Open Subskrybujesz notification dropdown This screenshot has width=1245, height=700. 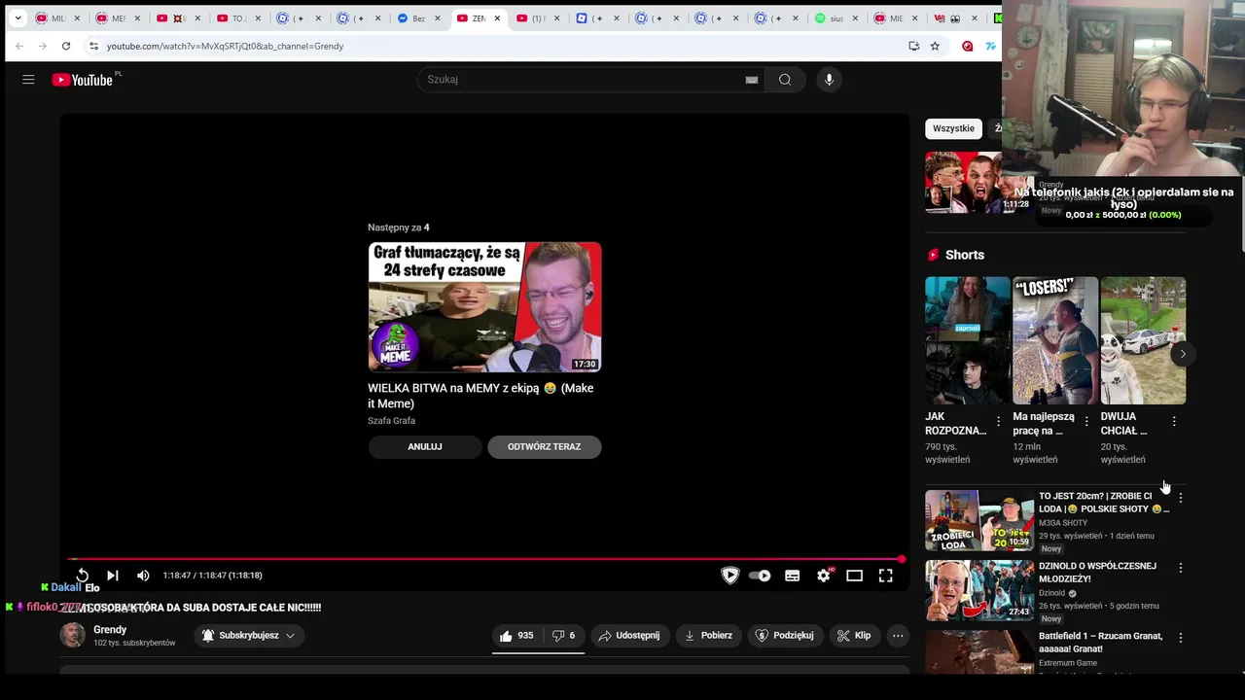point(249,636)
